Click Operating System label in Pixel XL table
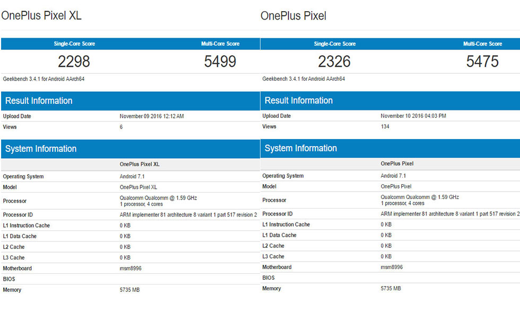This screenshot has width=520, height=310. 23,176
